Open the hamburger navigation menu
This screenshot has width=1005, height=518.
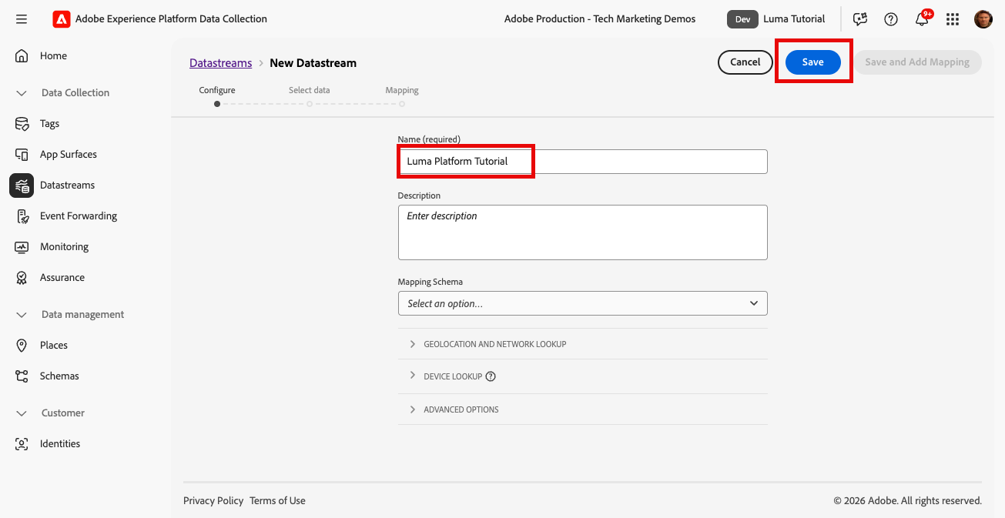point(22,19)
